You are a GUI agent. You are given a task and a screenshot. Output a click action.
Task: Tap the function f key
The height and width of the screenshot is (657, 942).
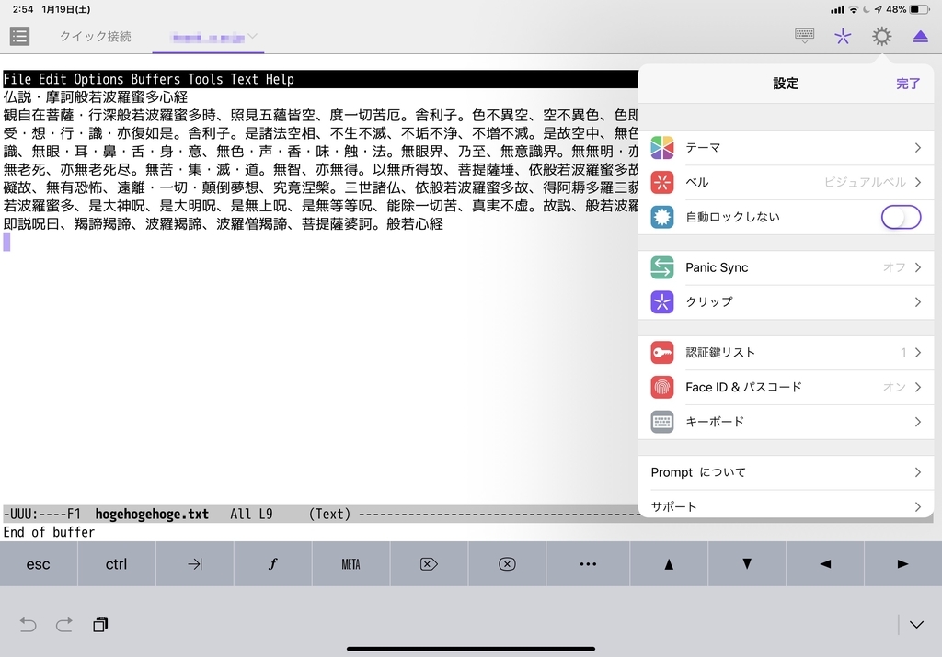point(272,564)
